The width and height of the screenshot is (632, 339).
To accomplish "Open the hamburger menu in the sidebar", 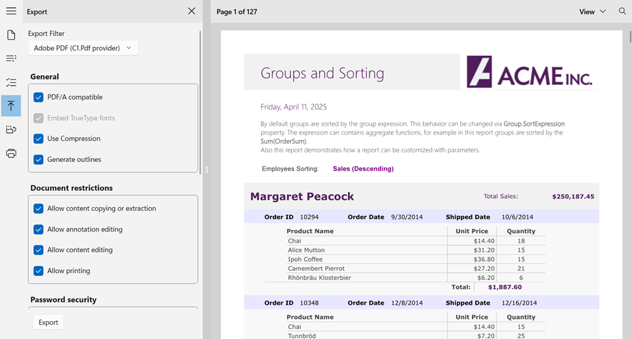I will coord(11,11).
